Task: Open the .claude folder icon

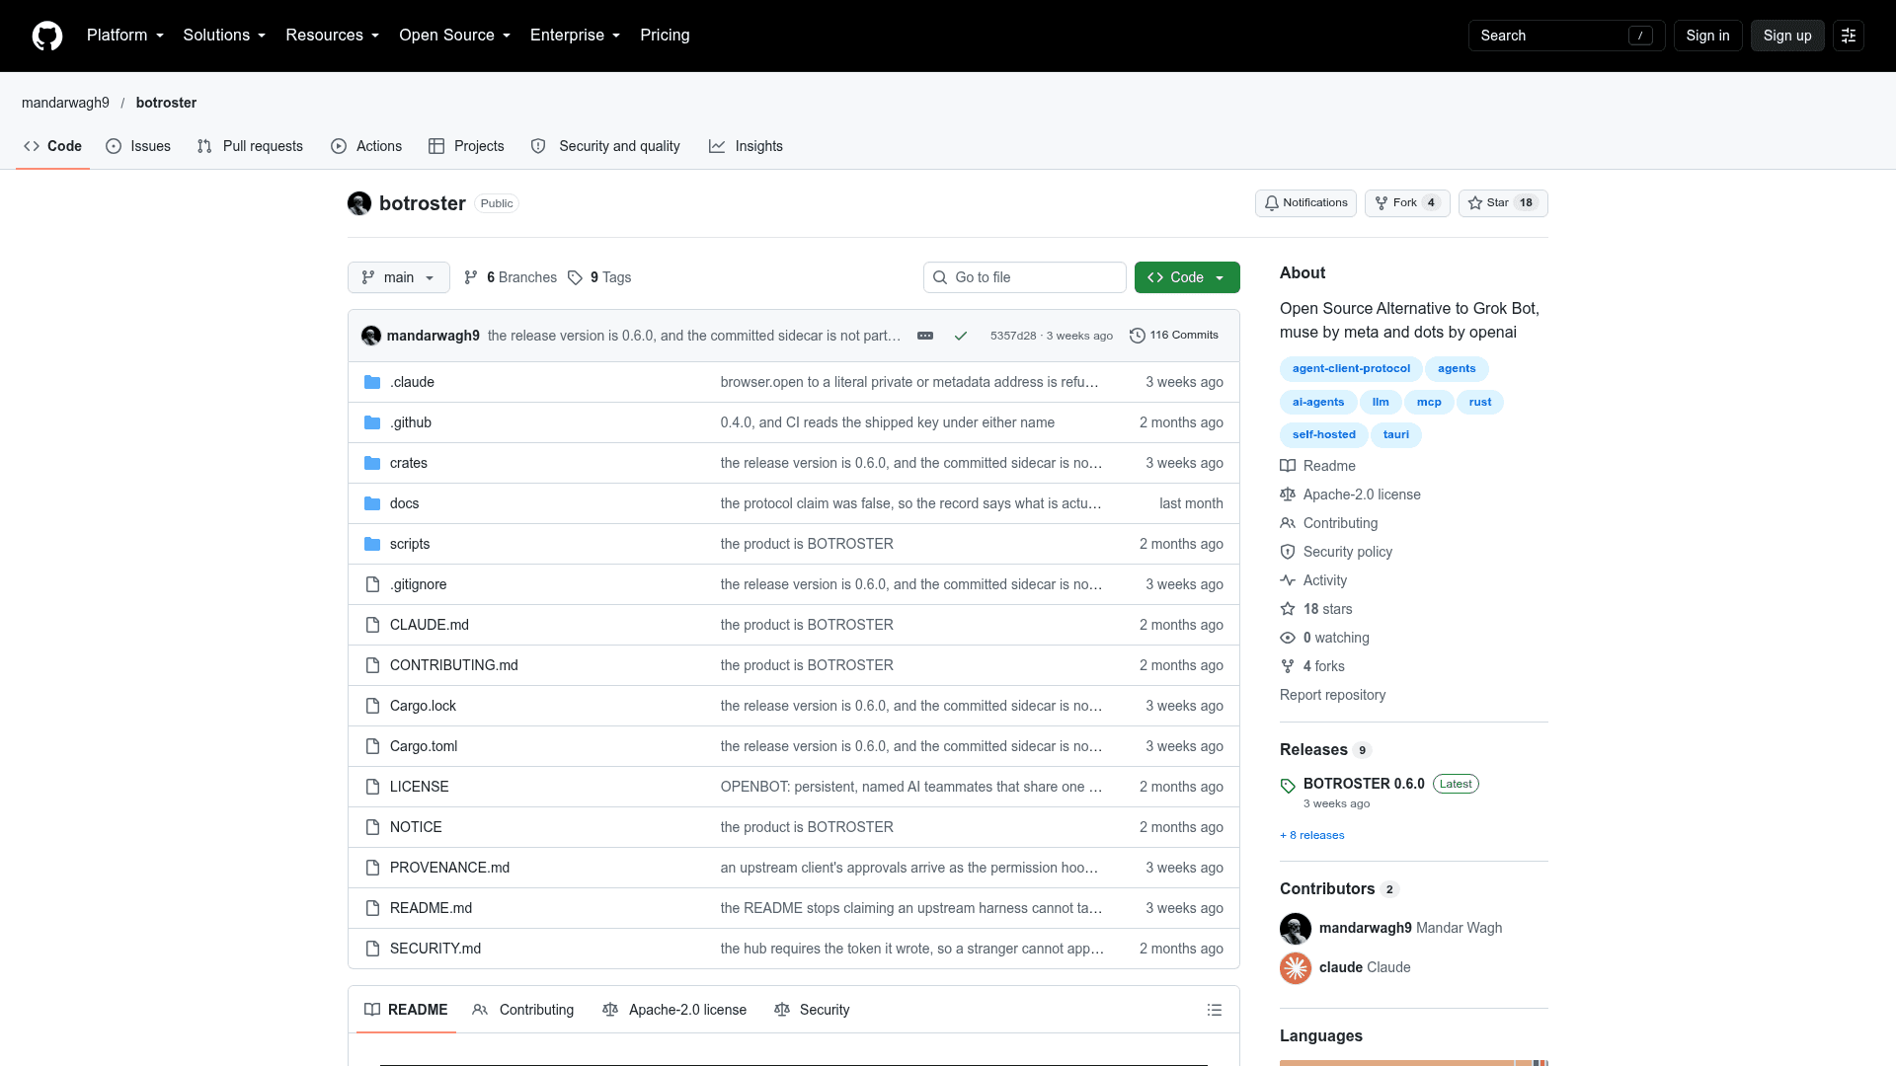Action: tap(372, 382)
